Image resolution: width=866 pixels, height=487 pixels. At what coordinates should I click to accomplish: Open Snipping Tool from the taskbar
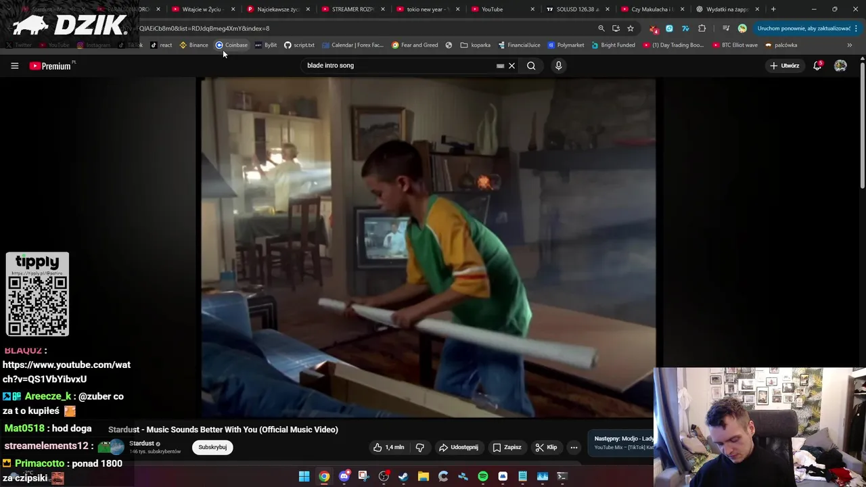363,477
